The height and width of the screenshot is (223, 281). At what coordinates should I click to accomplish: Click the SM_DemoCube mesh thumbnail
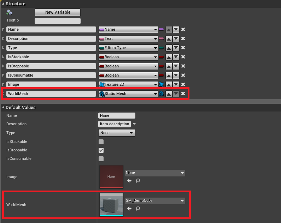click(x=111, y=204)
